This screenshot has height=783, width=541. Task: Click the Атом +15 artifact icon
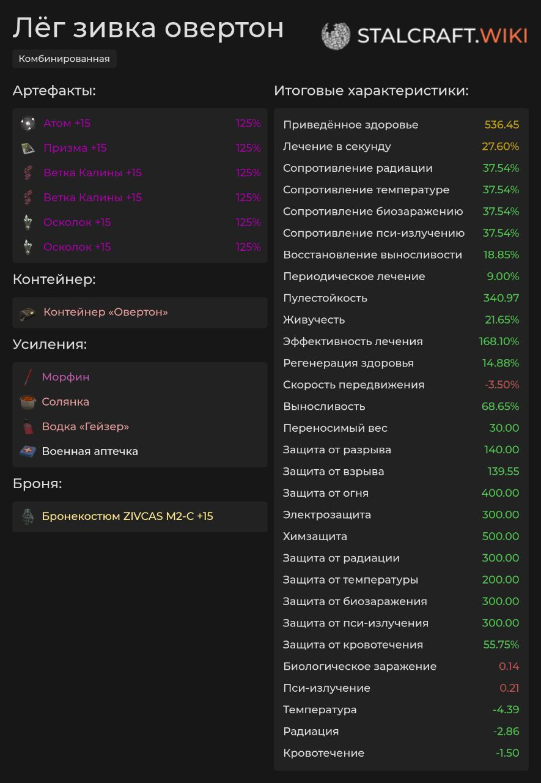[28, 124]
